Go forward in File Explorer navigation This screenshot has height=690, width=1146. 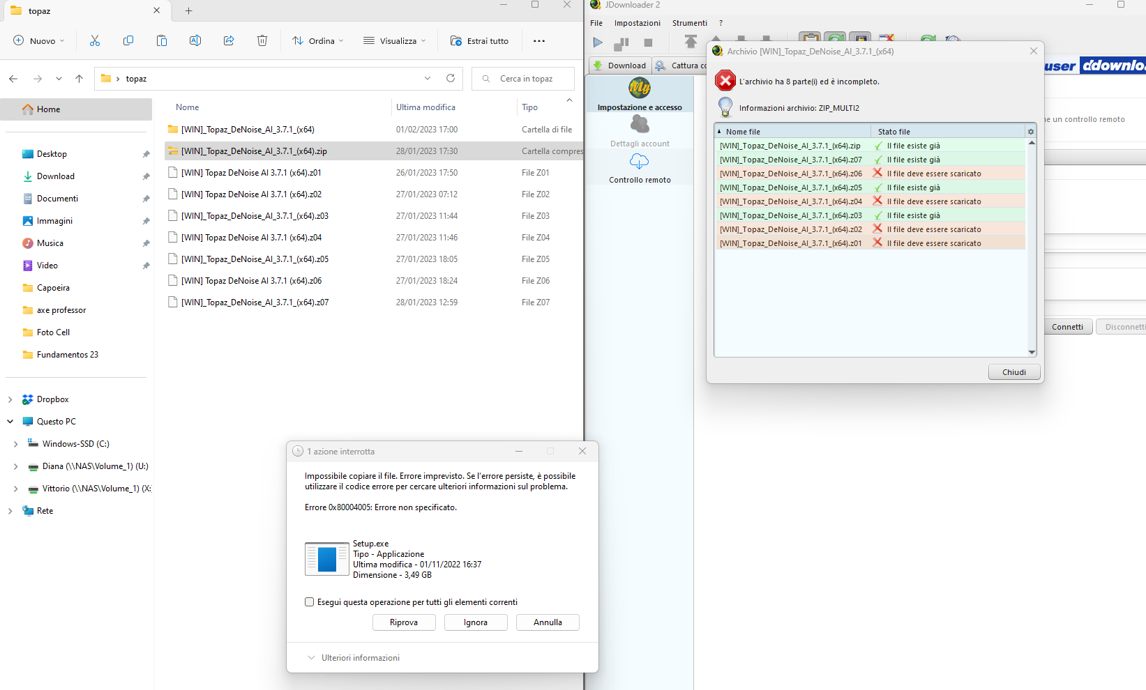tap(38, 79)
